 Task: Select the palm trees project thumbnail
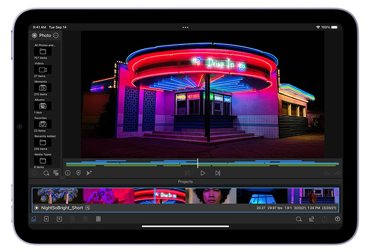(x=58, y=196)
